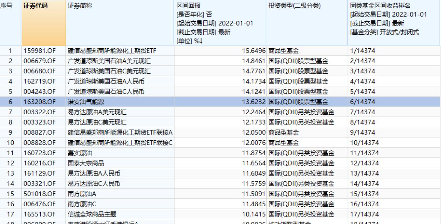Select code 006679.OF cell
441x224 pixels.
click(40, 61)
